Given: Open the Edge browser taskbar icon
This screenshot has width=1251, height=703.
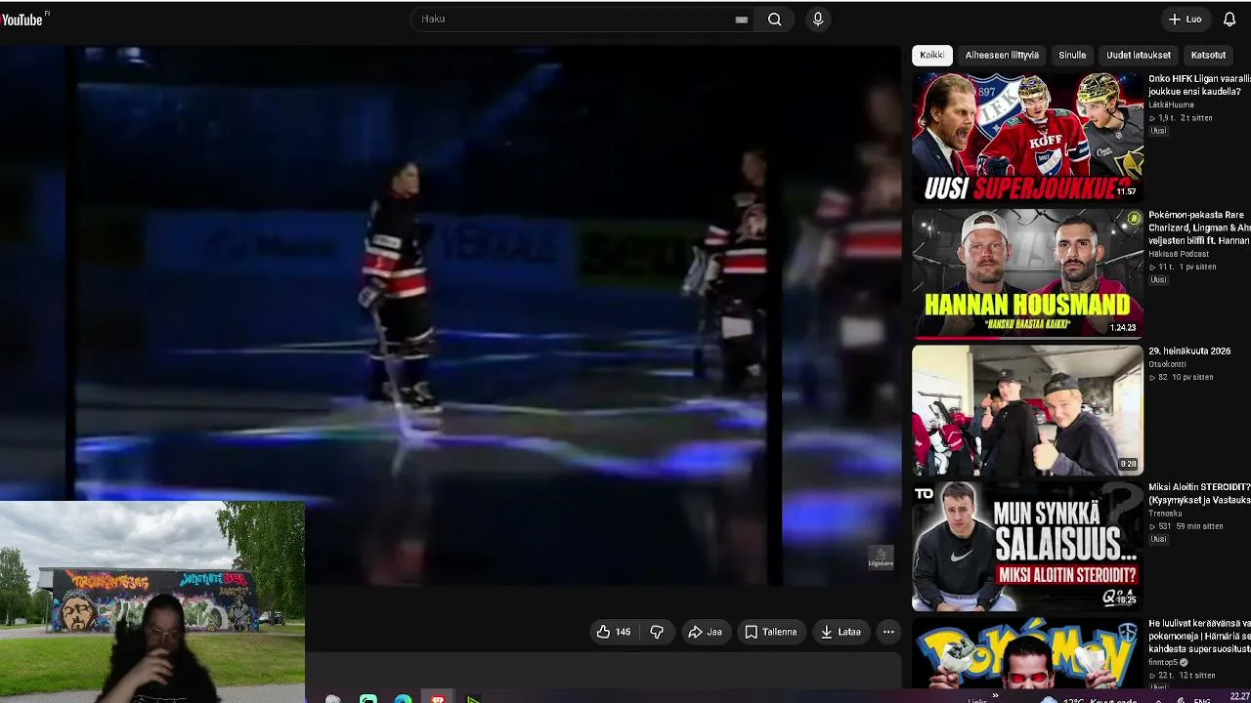Looking at the screenshot, I should pos(403,699).
